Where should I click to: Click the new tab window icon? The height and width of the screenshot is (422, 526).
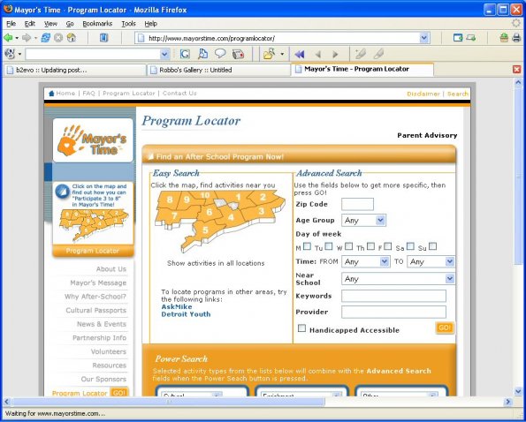point(458,38)
